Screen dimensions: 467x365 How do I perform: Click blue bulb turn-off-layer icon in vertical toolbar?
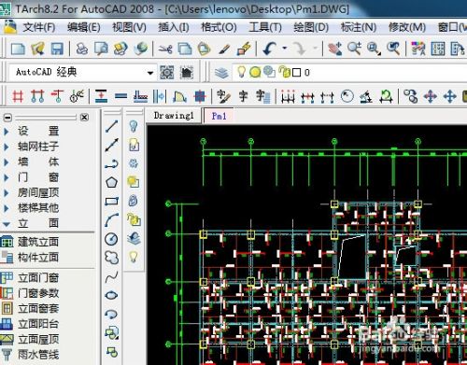click(134, 126)
